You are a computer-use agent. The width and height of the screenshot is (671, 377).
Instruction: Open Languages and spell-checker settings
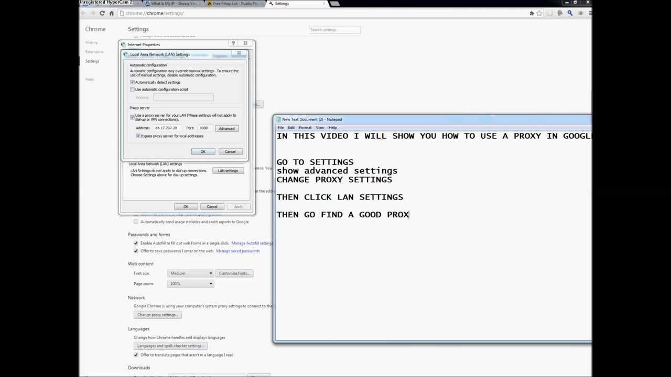(170, 346)
